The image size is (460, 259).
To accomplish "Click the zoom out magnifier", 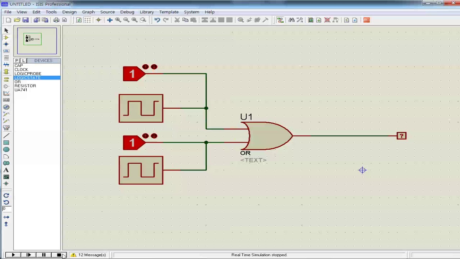I will tap(126, 20).
